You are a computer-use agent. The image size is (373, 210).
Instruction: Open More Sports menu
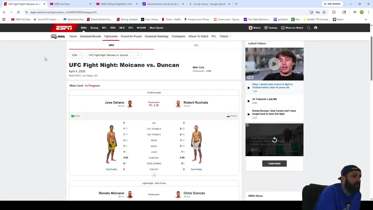tap(156, 28)
